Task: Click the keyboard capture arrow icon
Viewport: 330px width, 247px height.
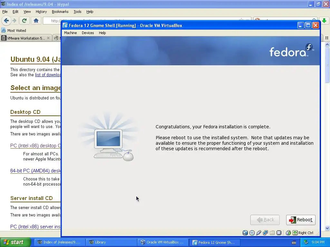Action: (x=295, y=233)
